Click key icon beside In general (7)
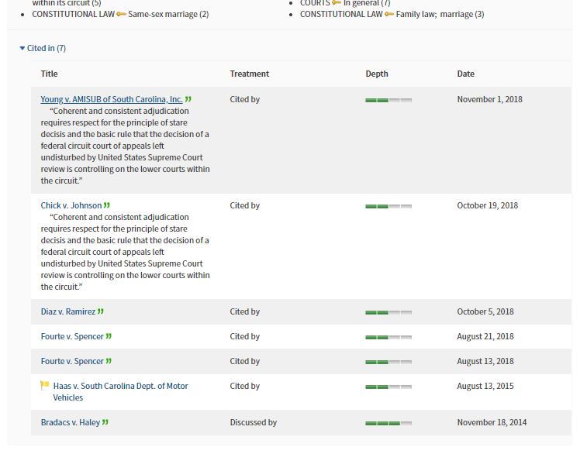The width and height of the screenshot is (587, 454). [337, 2]
